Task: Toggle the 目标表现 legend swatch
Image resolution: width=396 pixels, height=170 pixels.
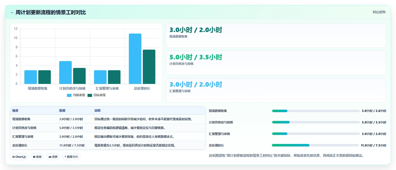Action: click(90, 95)
